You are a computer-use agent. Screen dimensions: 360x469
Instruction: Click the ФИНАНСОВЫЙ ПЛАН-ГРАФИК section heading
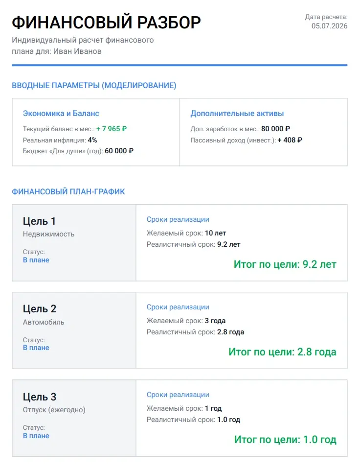click(x=68, y=192)
